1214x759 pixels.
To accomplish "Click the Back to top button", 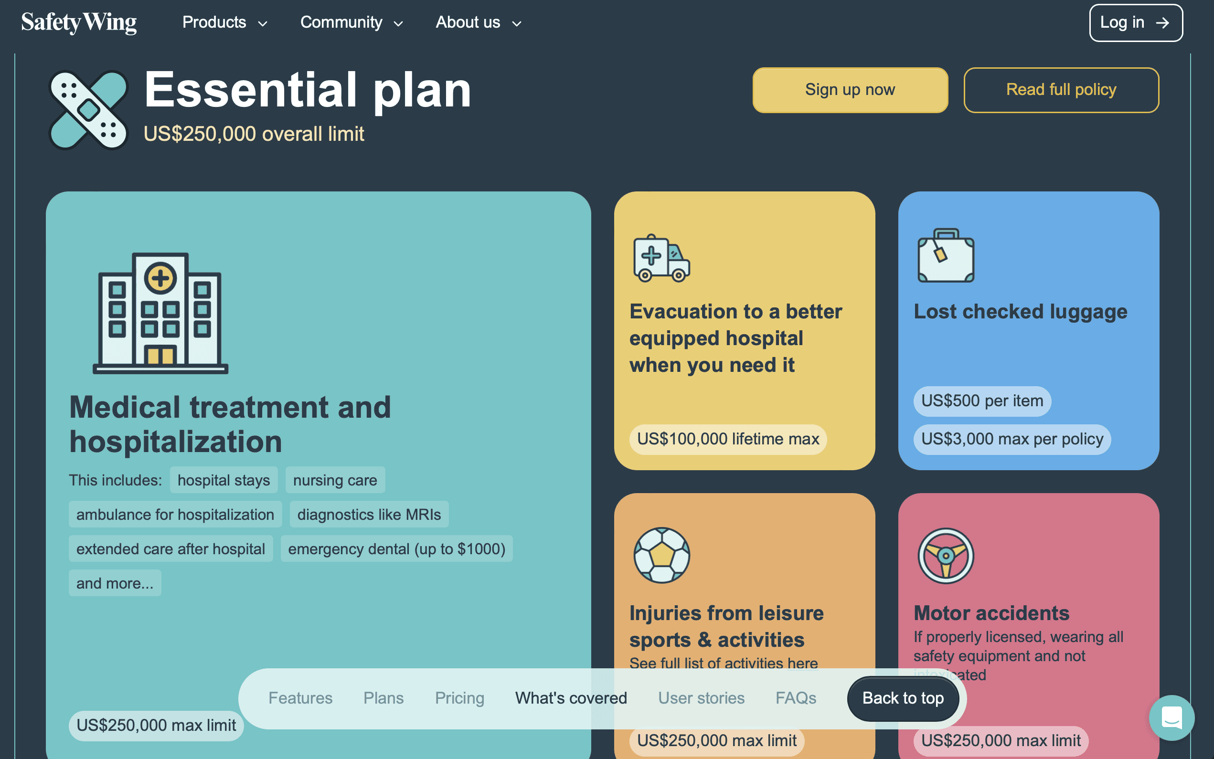I will pos(904,698).
